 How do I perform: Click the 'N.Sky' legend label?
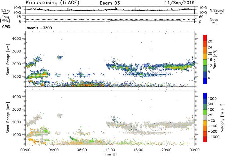pos(5,10)
